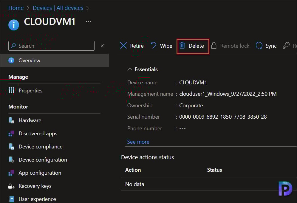Click the Remote lock padlock icon
297x203 pixels.
pos(214,45)
